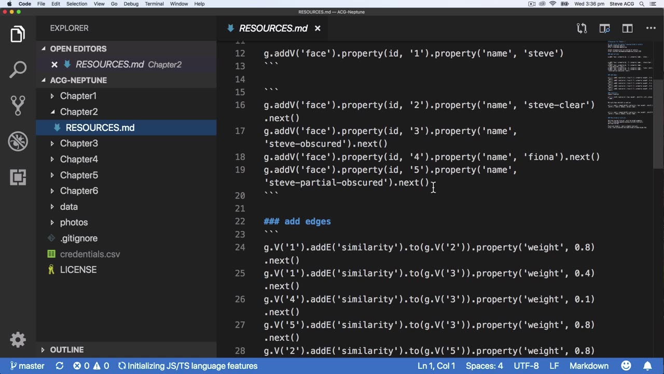Open the Terminal menu
This screenshot has height=374, width=664.
[x=154, y=4]
